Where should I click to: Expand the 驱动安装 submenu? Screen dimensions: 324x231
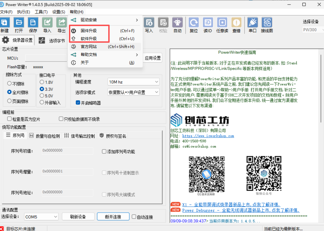pos(105,20)
